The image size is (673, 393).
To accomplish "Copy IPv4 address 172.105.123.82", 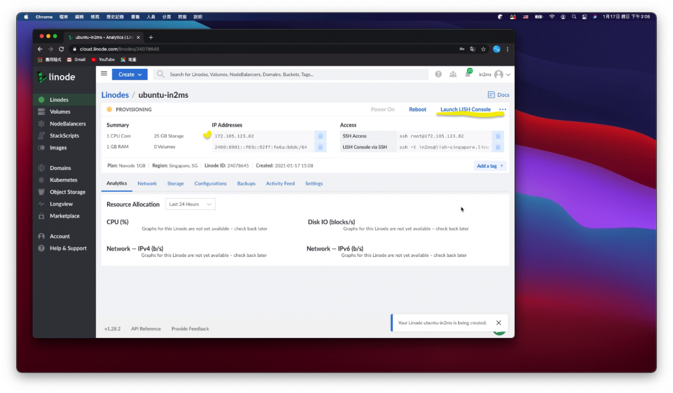I will 320,136.
